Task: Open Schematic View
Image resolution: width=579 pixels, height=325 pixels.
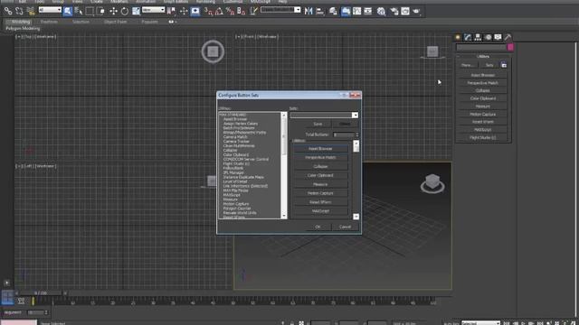Action: point(368,11)
